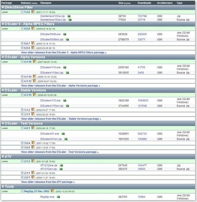Open release notes icon beside version 3.0.9
197x202 pixels.
tap(33, 147)
